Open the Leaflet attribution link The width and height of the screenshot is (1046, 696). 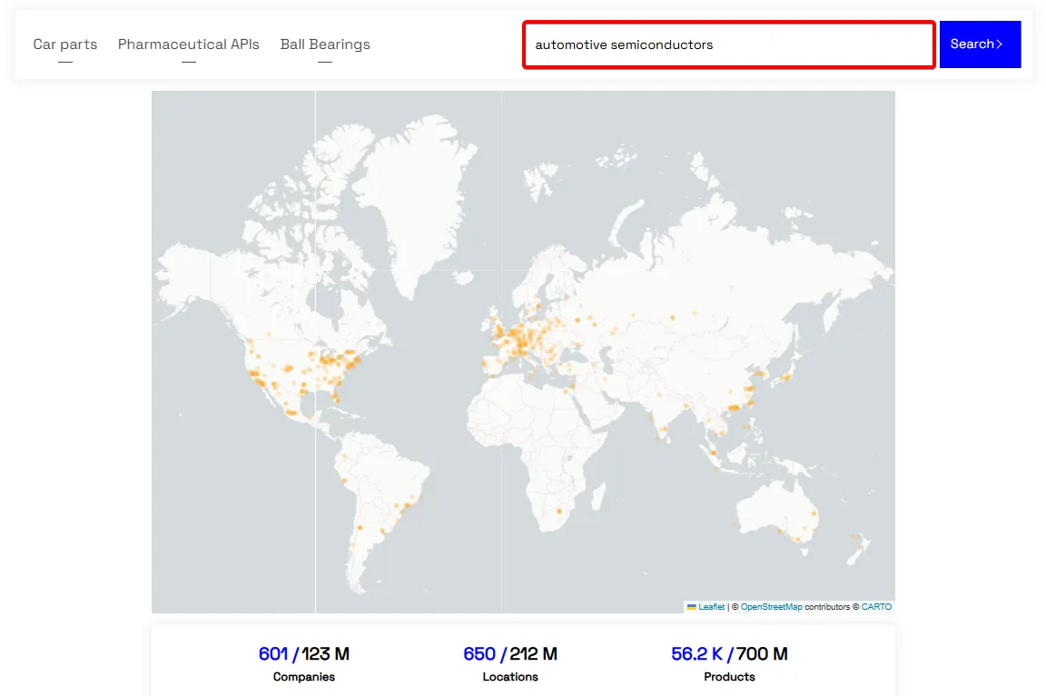pos(711,607)
